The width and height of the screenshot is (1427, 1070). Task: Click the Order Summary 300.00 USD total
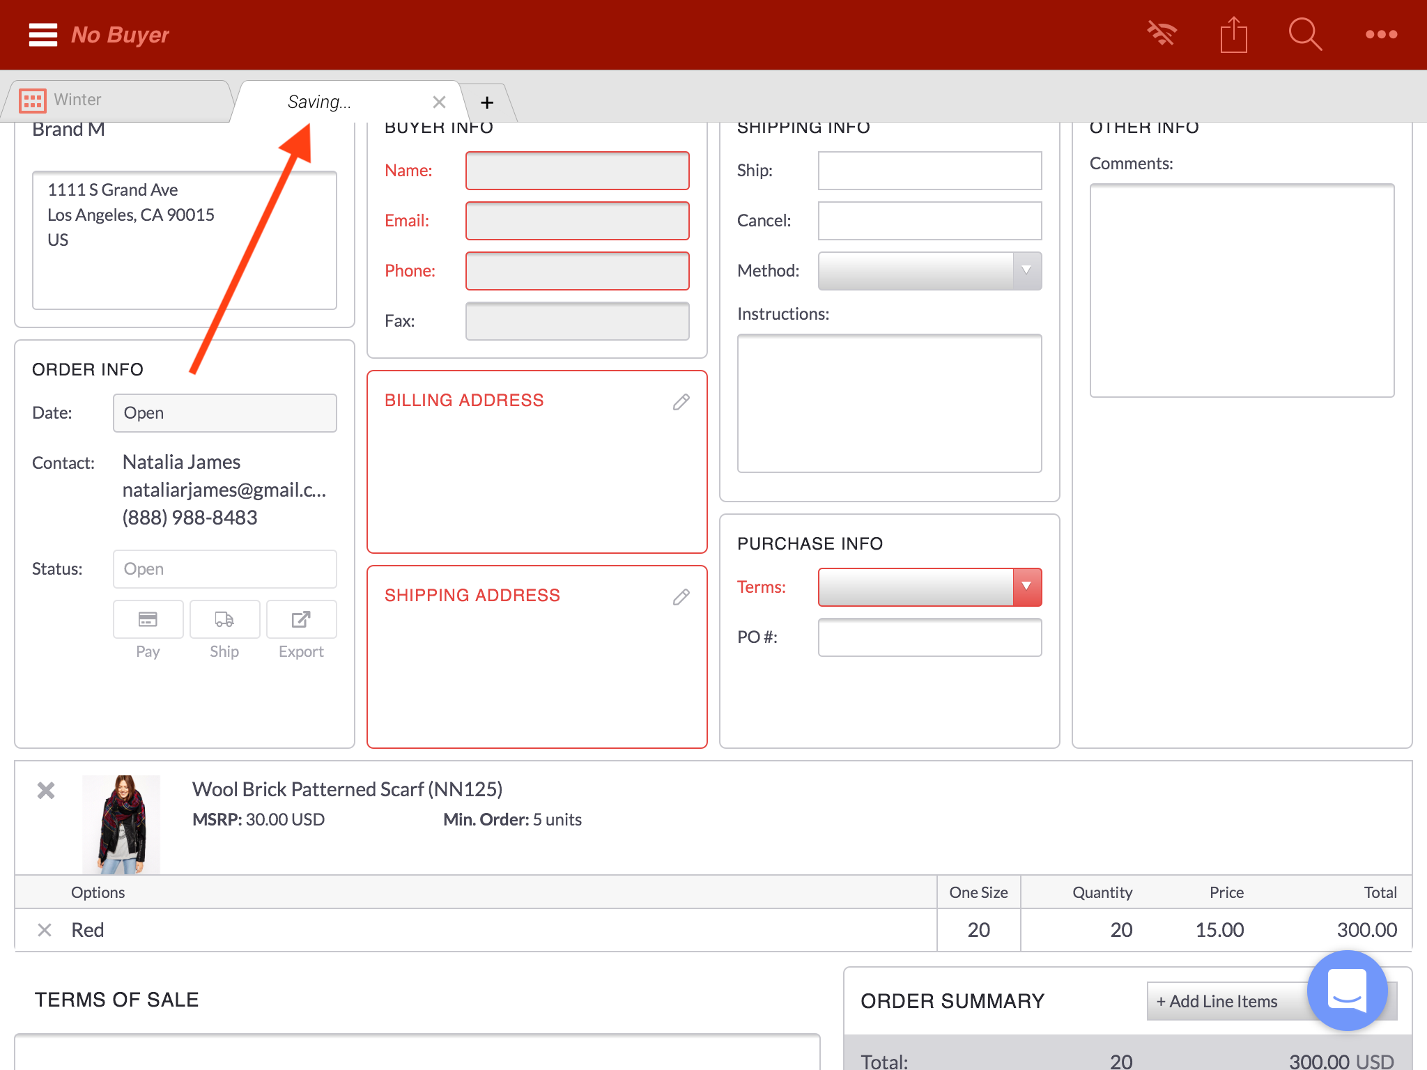coord(1341,1061)
